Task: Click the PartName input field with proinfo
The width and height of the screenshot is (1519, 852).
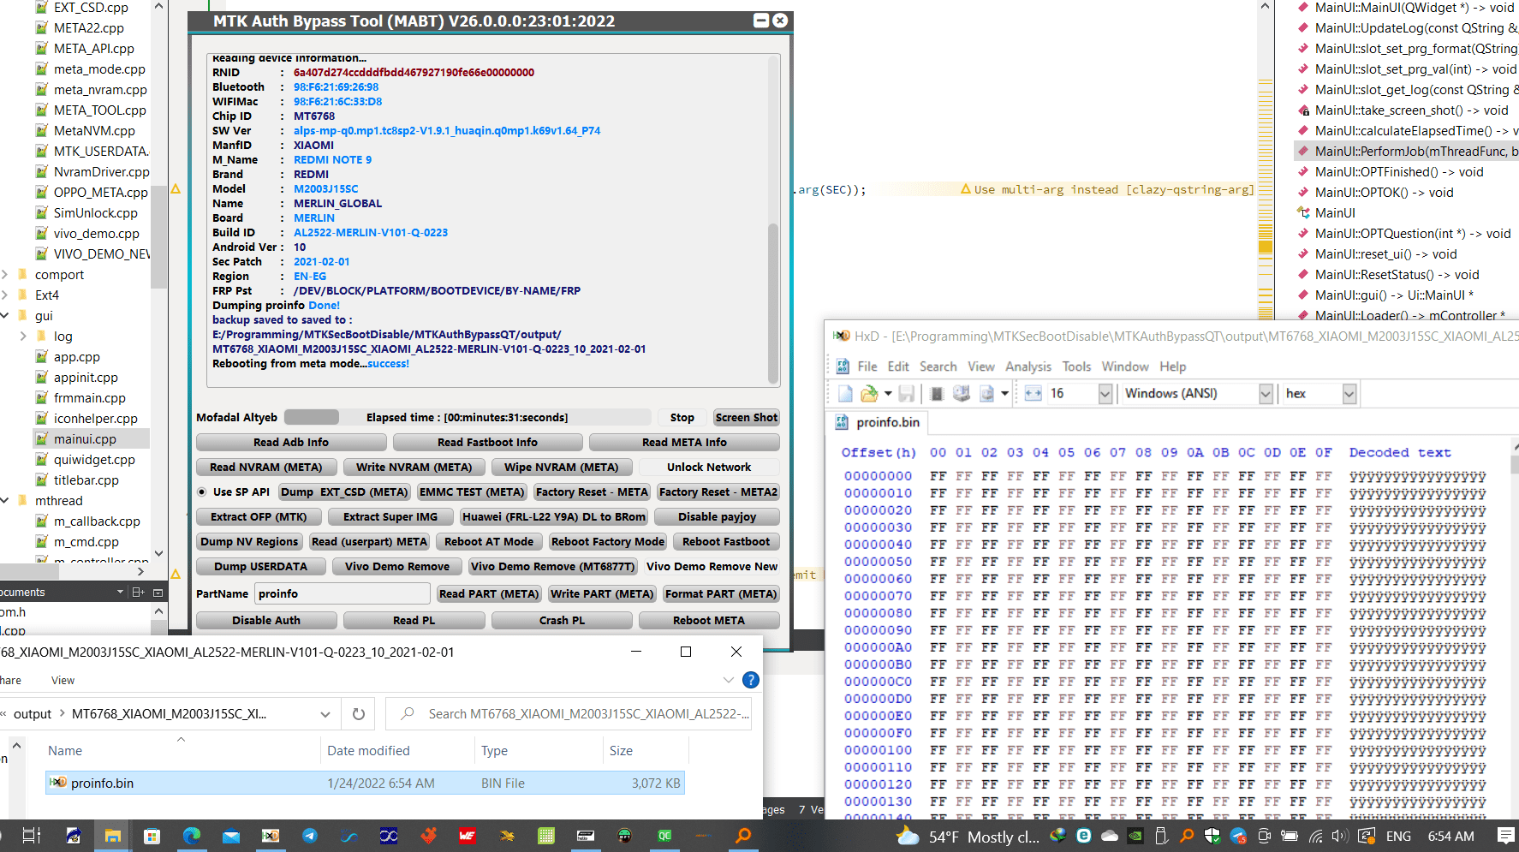Action: (x=342, y=594)
